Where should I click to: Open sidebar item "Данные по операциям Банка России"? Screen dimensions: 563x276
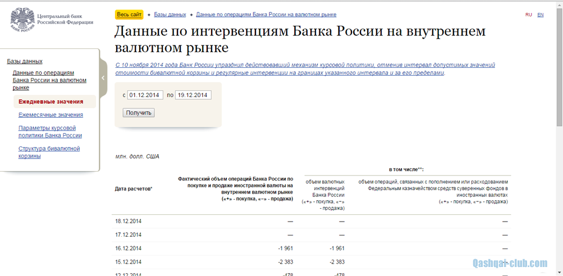click(x=49, y=80)
